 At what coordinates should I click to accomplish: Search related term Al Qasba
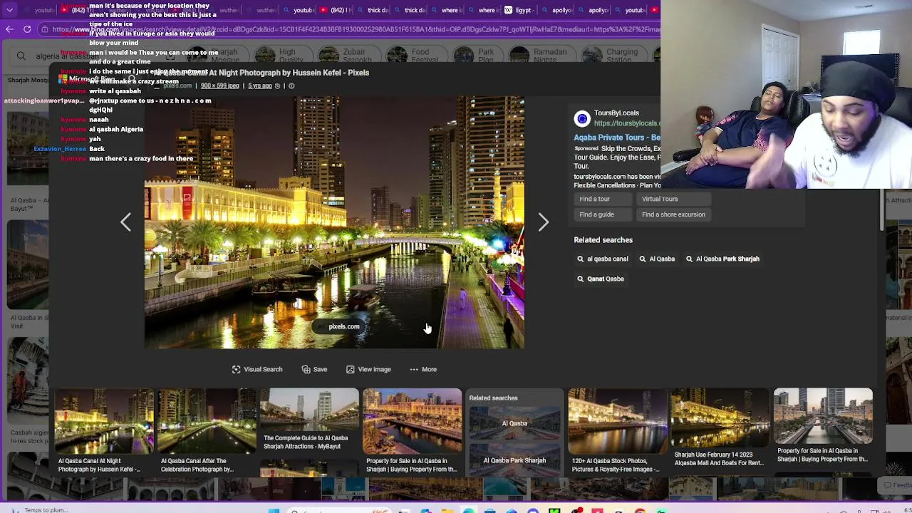pyautogui.click(x=657, y=259)
